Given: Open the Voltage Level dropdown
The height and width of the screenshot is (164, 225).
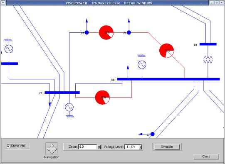Looking at the screenshot, I should click(x=141, y=147).
